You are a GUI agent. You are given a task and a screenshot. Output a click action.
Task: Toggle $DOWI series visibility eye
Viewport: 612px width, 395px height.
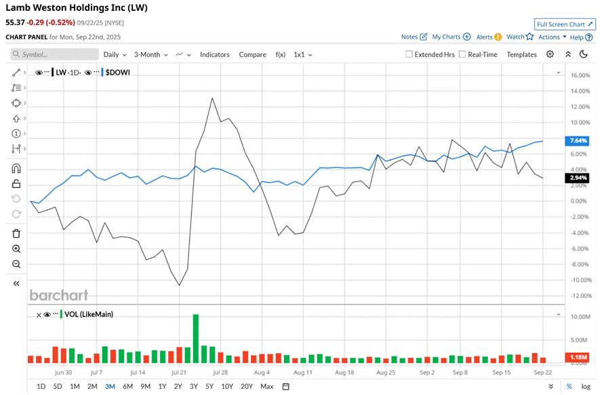click(x=88, y=72)
